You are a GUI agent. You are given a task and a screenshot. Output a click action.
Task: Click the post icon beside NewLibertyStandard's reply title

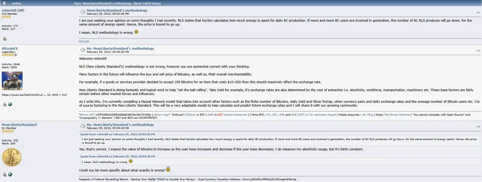tap(82, 126)
